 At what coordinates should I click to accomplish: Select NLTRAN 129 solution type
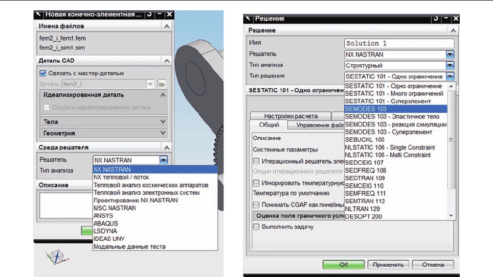pyautogui.click(x=396, y=209)
